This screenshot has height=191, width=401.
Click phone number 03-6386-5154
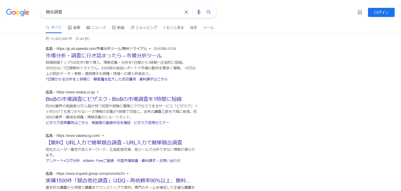(x=165, y=49)
